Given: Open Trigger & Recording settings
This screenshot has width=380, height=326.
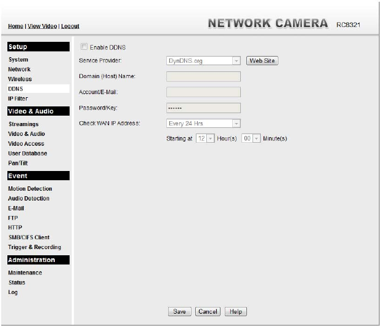Looking at the screenshot, I should click(x=34, y=247).
